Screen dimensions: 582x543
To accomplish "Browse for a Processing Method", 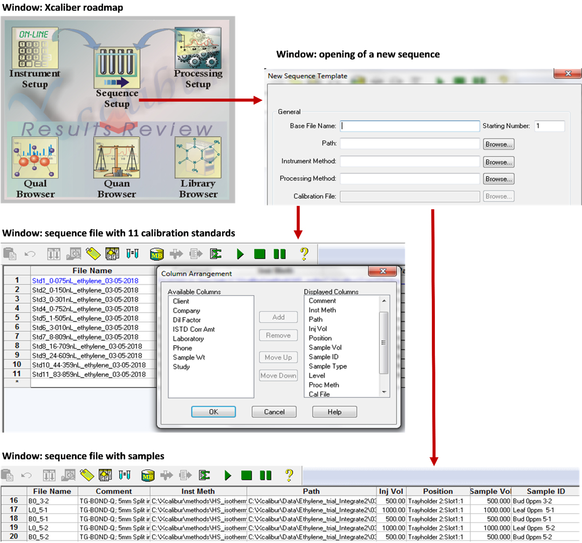I will click(499, 179).
